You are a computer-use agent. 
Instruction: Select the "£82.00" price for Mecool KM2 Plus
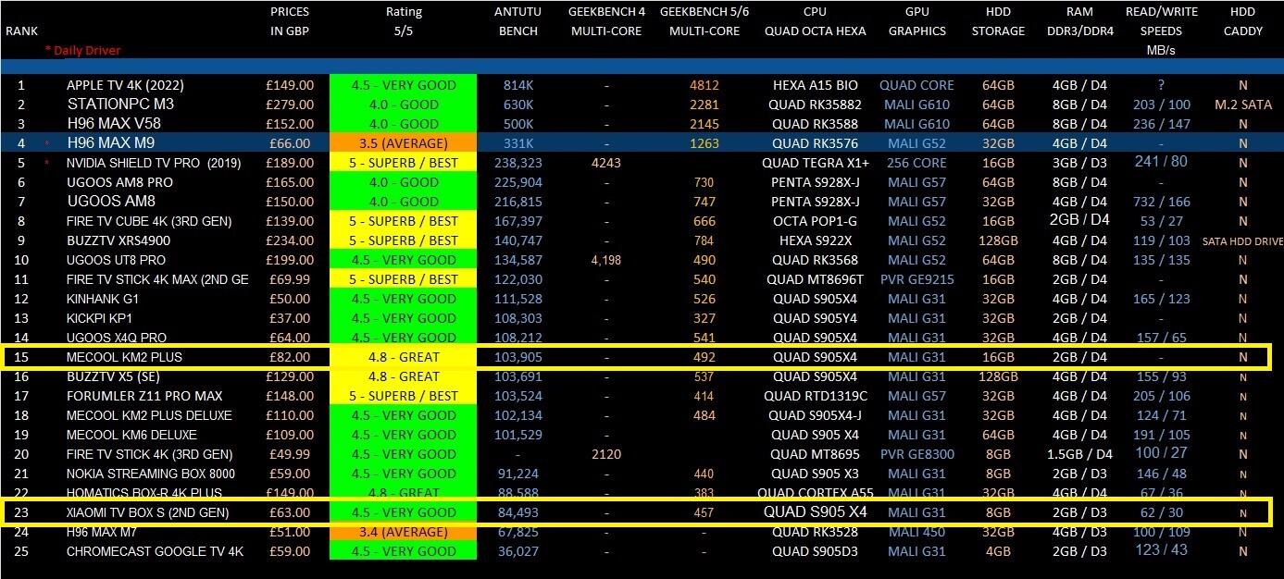(290, 357)
